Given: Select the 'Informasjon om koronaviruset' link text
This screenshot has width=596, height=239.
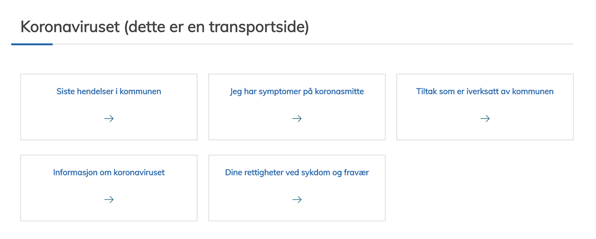Looking at the screenshot, I should (x=109, y=173).
